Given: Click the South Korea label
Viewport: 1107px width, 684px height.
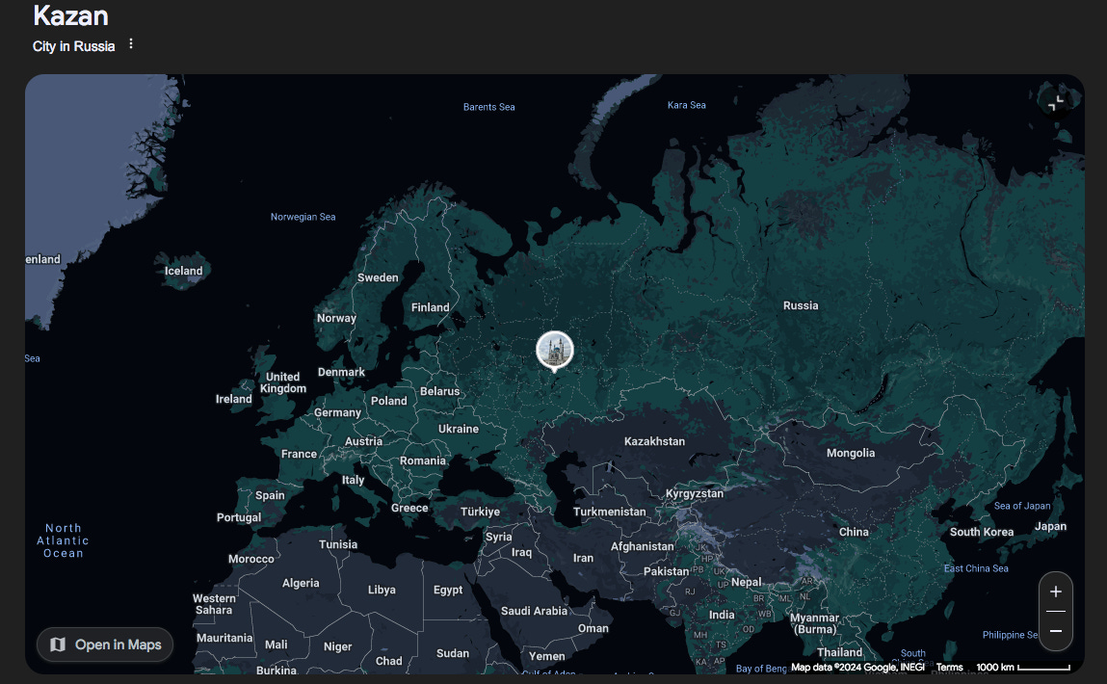Looking at the screenshot, I should click(982, 532).
